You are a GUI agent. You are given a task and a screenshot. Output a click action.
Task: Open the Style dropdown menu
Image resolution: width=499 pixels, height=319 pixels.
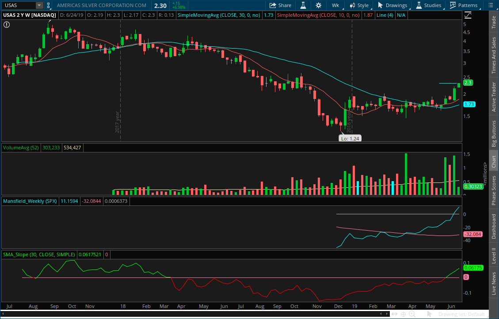[x=359, y=5]
